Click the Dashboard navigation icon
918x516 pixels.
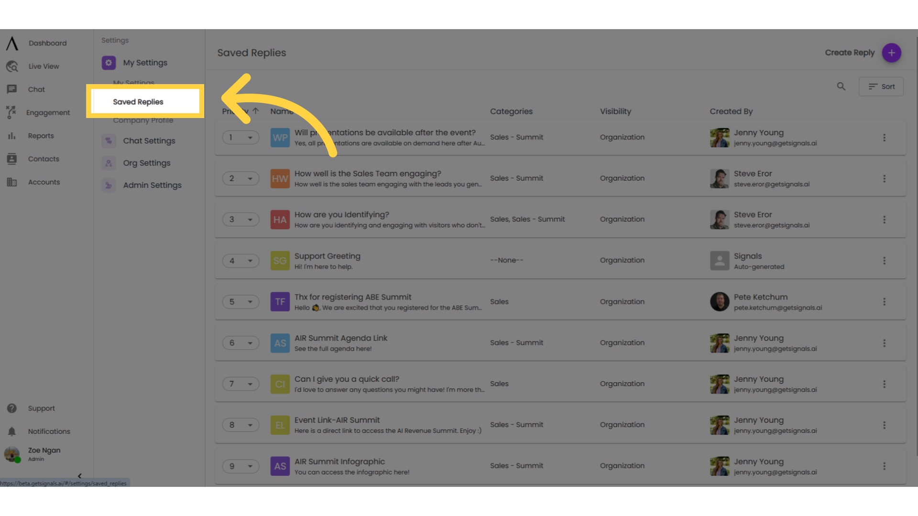click(x=12, y=43)
